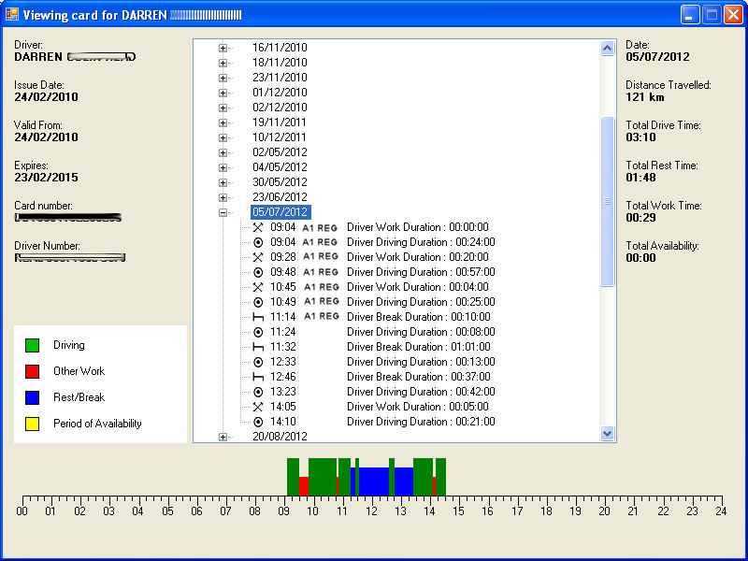Click the driving icon at 13:23

258,392
